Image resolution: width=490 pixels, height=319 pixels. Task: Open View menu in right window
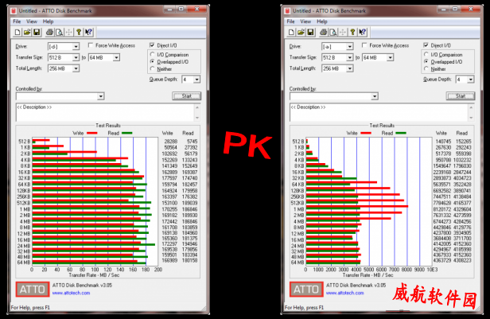(x=305, y=21)
